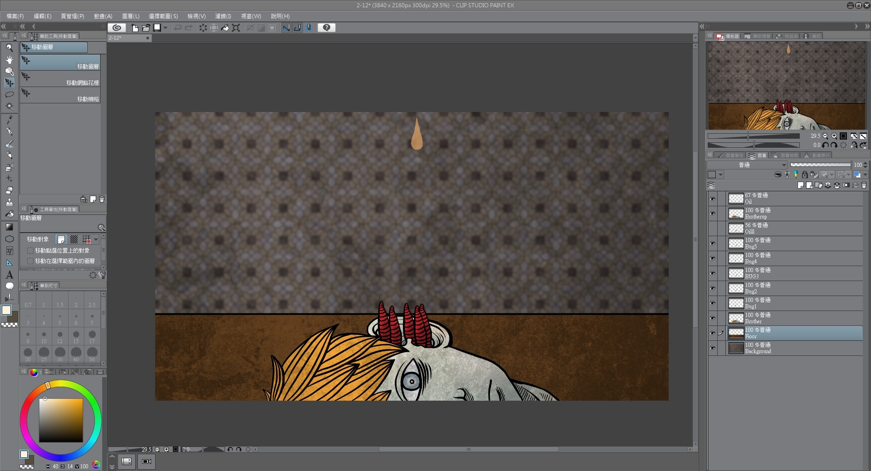Select the Eyedropper tool
Viewport: 871px width, 471px height.
click(9, 120)
